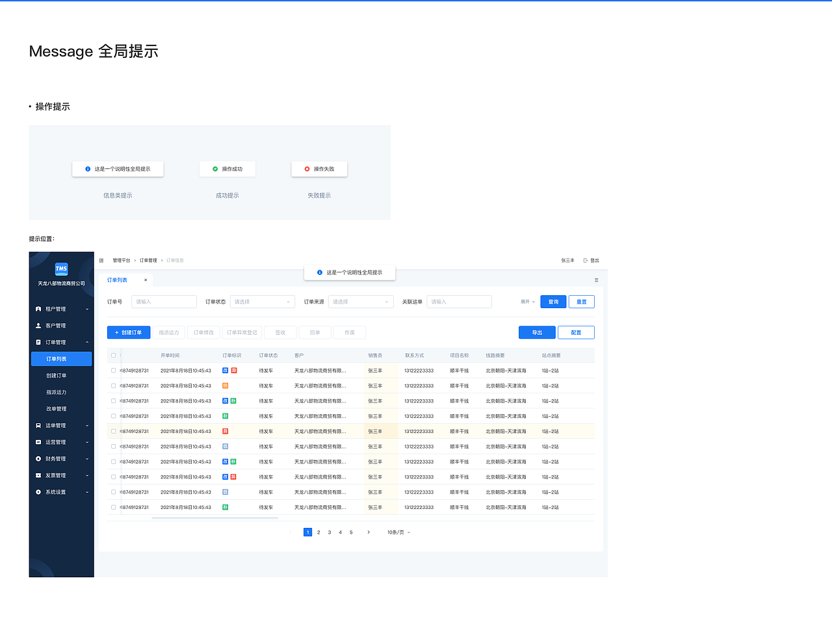Check the highlighted yellow row's checkbox

[x=115, y=431]
